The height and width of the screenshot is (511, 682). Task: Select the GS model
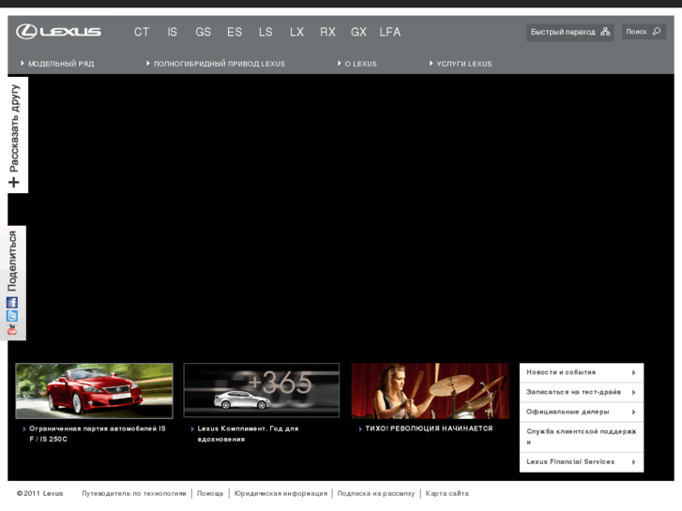point(204,32)
